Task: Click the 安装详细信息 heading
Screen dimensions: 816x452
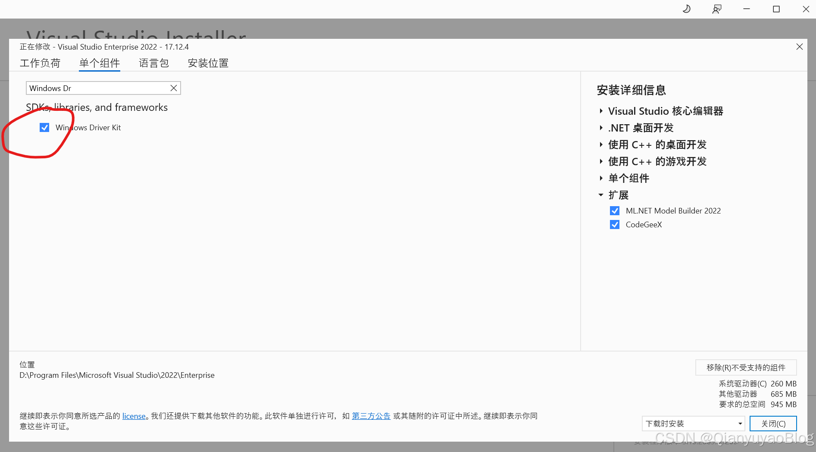Action: point(632,90)
